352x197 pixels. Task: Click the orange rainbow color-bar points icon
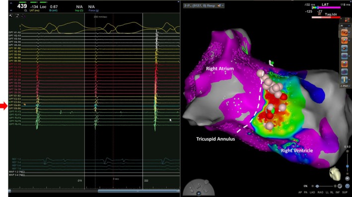pyautogui.click(x=344, y=41)
